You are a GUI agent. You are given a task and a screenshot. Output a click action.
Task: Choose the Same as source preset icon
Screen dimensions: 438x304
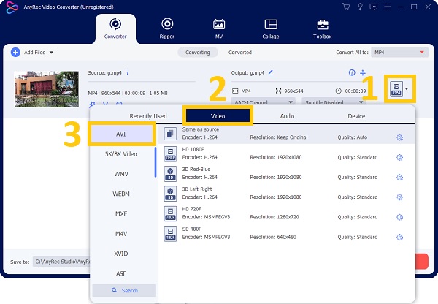pos(170,134)
